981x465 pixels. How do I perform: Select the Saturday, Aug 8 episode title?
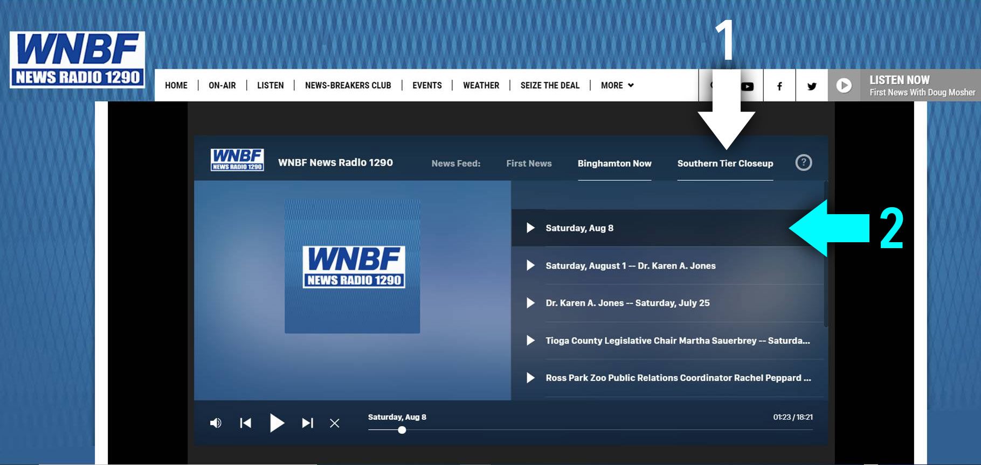(x=579, y=228)
